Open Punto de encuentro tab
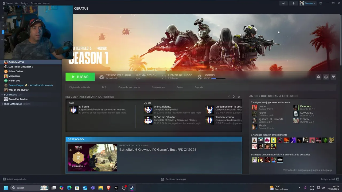Image resolution: width=342 pixels, height=192 pixels. [x=129, y=87]
